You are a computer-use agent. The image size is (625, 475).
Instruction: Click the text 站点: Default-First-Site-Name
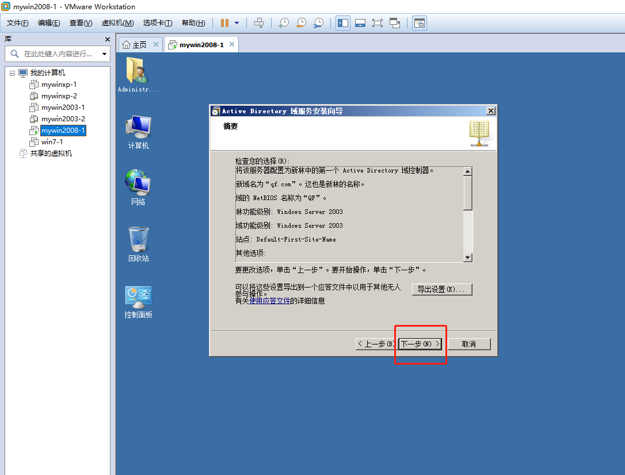(x=285, y=239)
